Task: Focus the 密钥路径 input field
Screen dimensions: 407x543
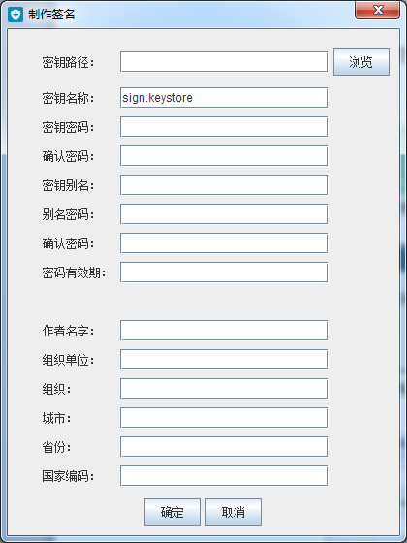Action: [224, 62]
